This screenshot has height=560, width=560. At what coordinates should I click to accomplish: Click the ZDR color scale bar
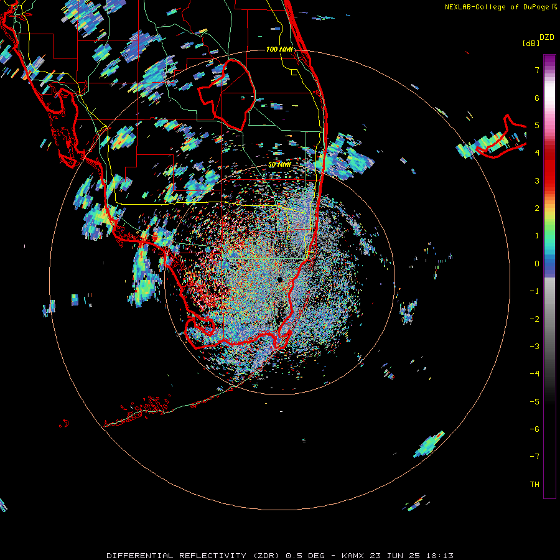point(549,276)
